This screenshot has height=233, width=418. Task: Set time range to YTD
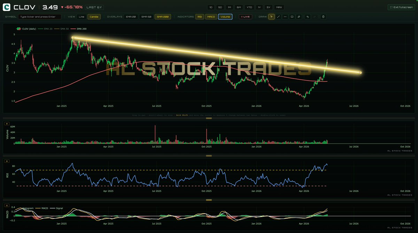[249, 7]
